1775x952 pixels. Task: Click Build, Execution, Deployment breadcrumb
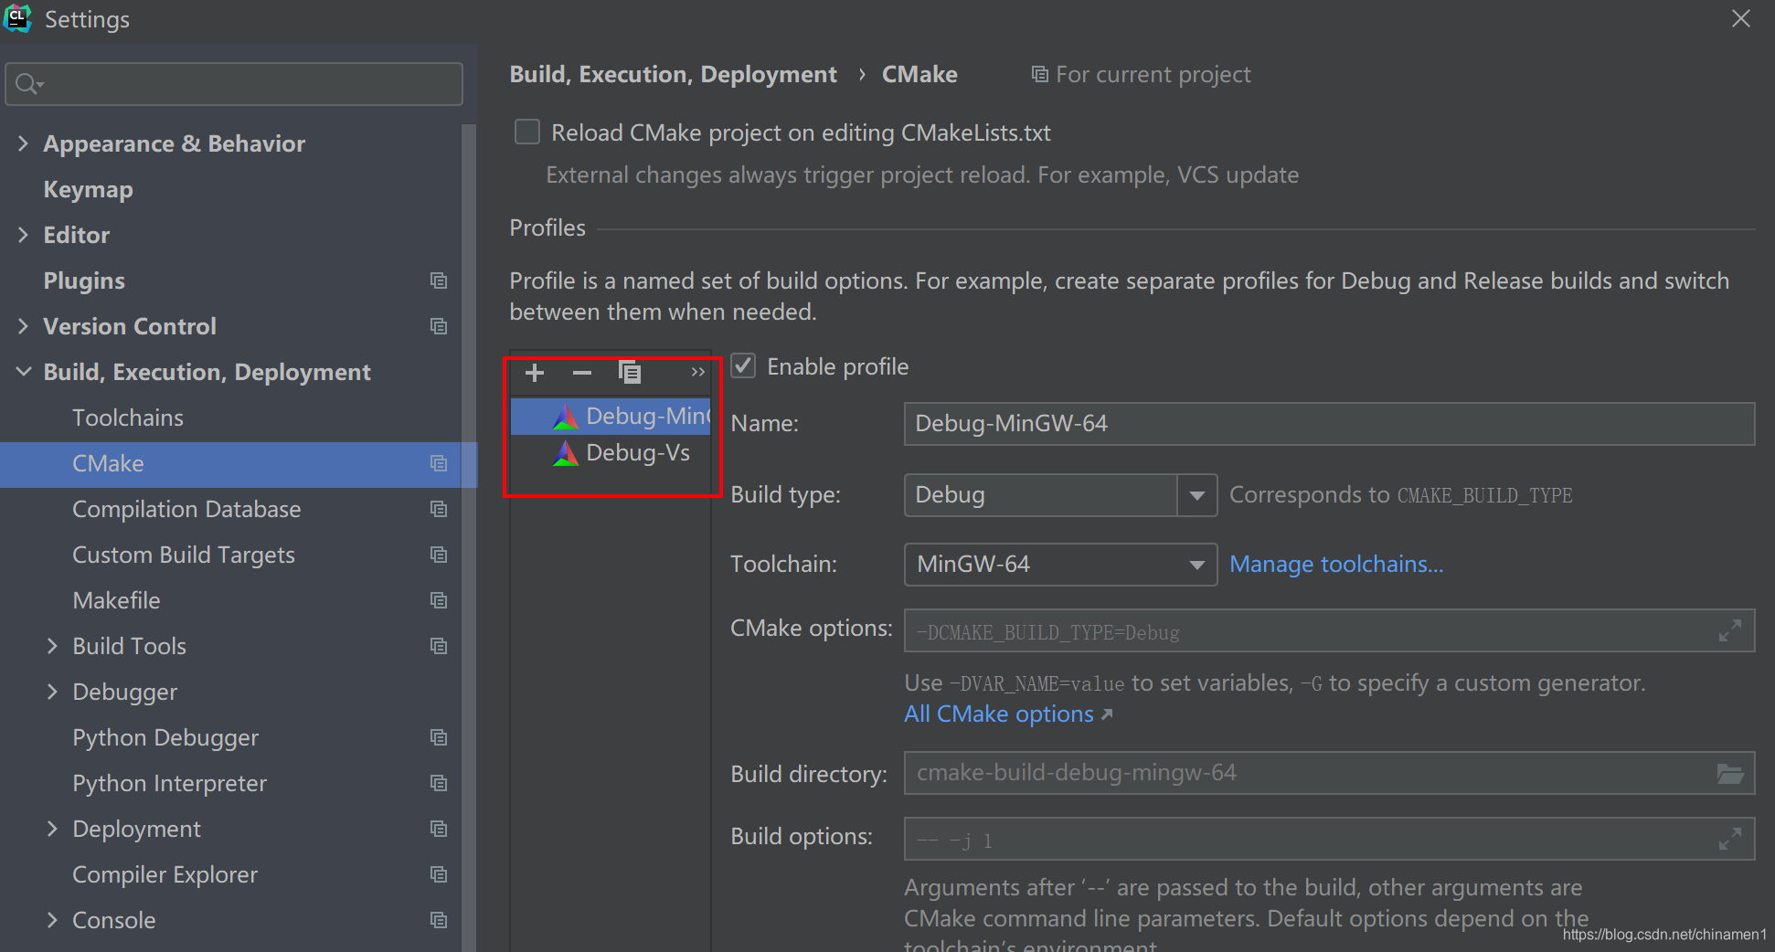coord(673,74)
